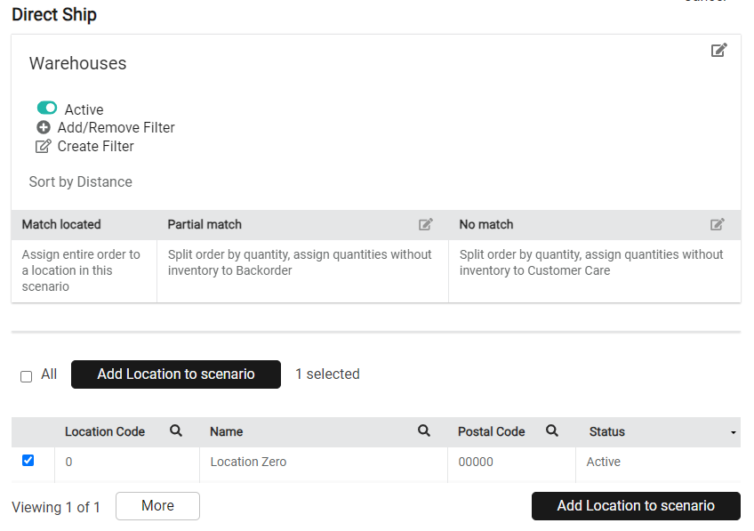Disable the Active toggle
The width and height of the screenshot is (754, 531).
[x=46, y=107]
